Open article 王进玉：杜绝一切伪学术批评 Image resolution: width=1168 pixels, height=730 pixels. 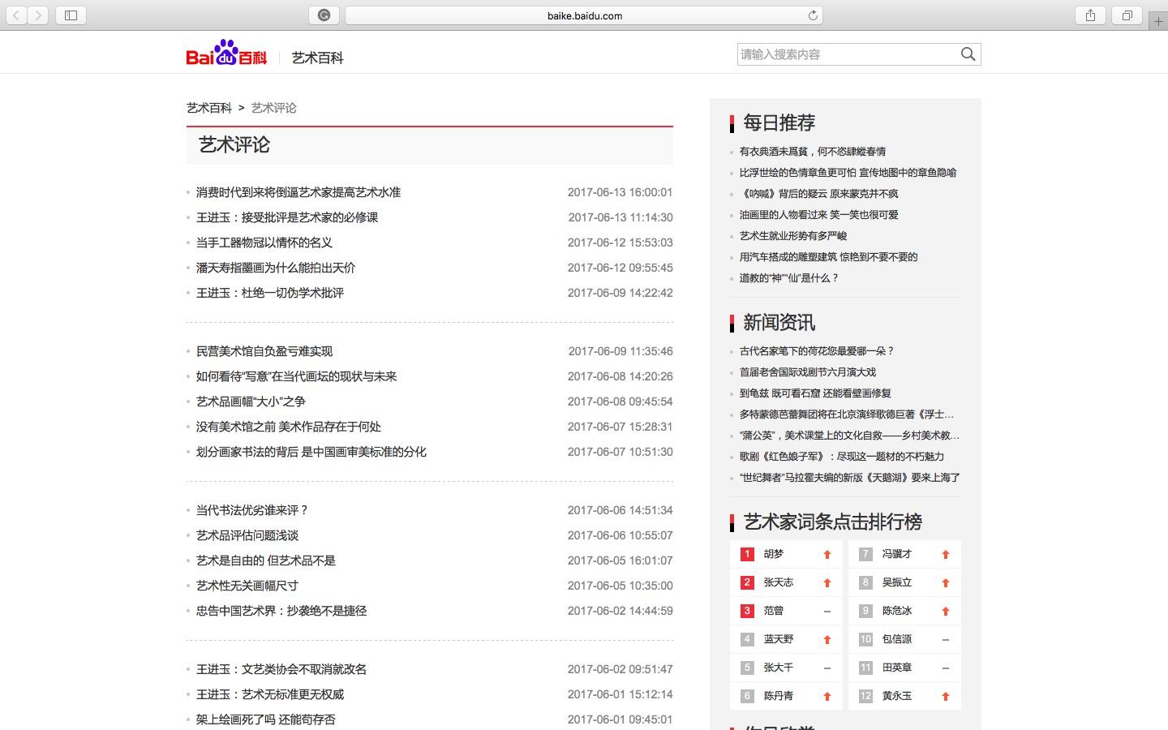coord(270,293)
